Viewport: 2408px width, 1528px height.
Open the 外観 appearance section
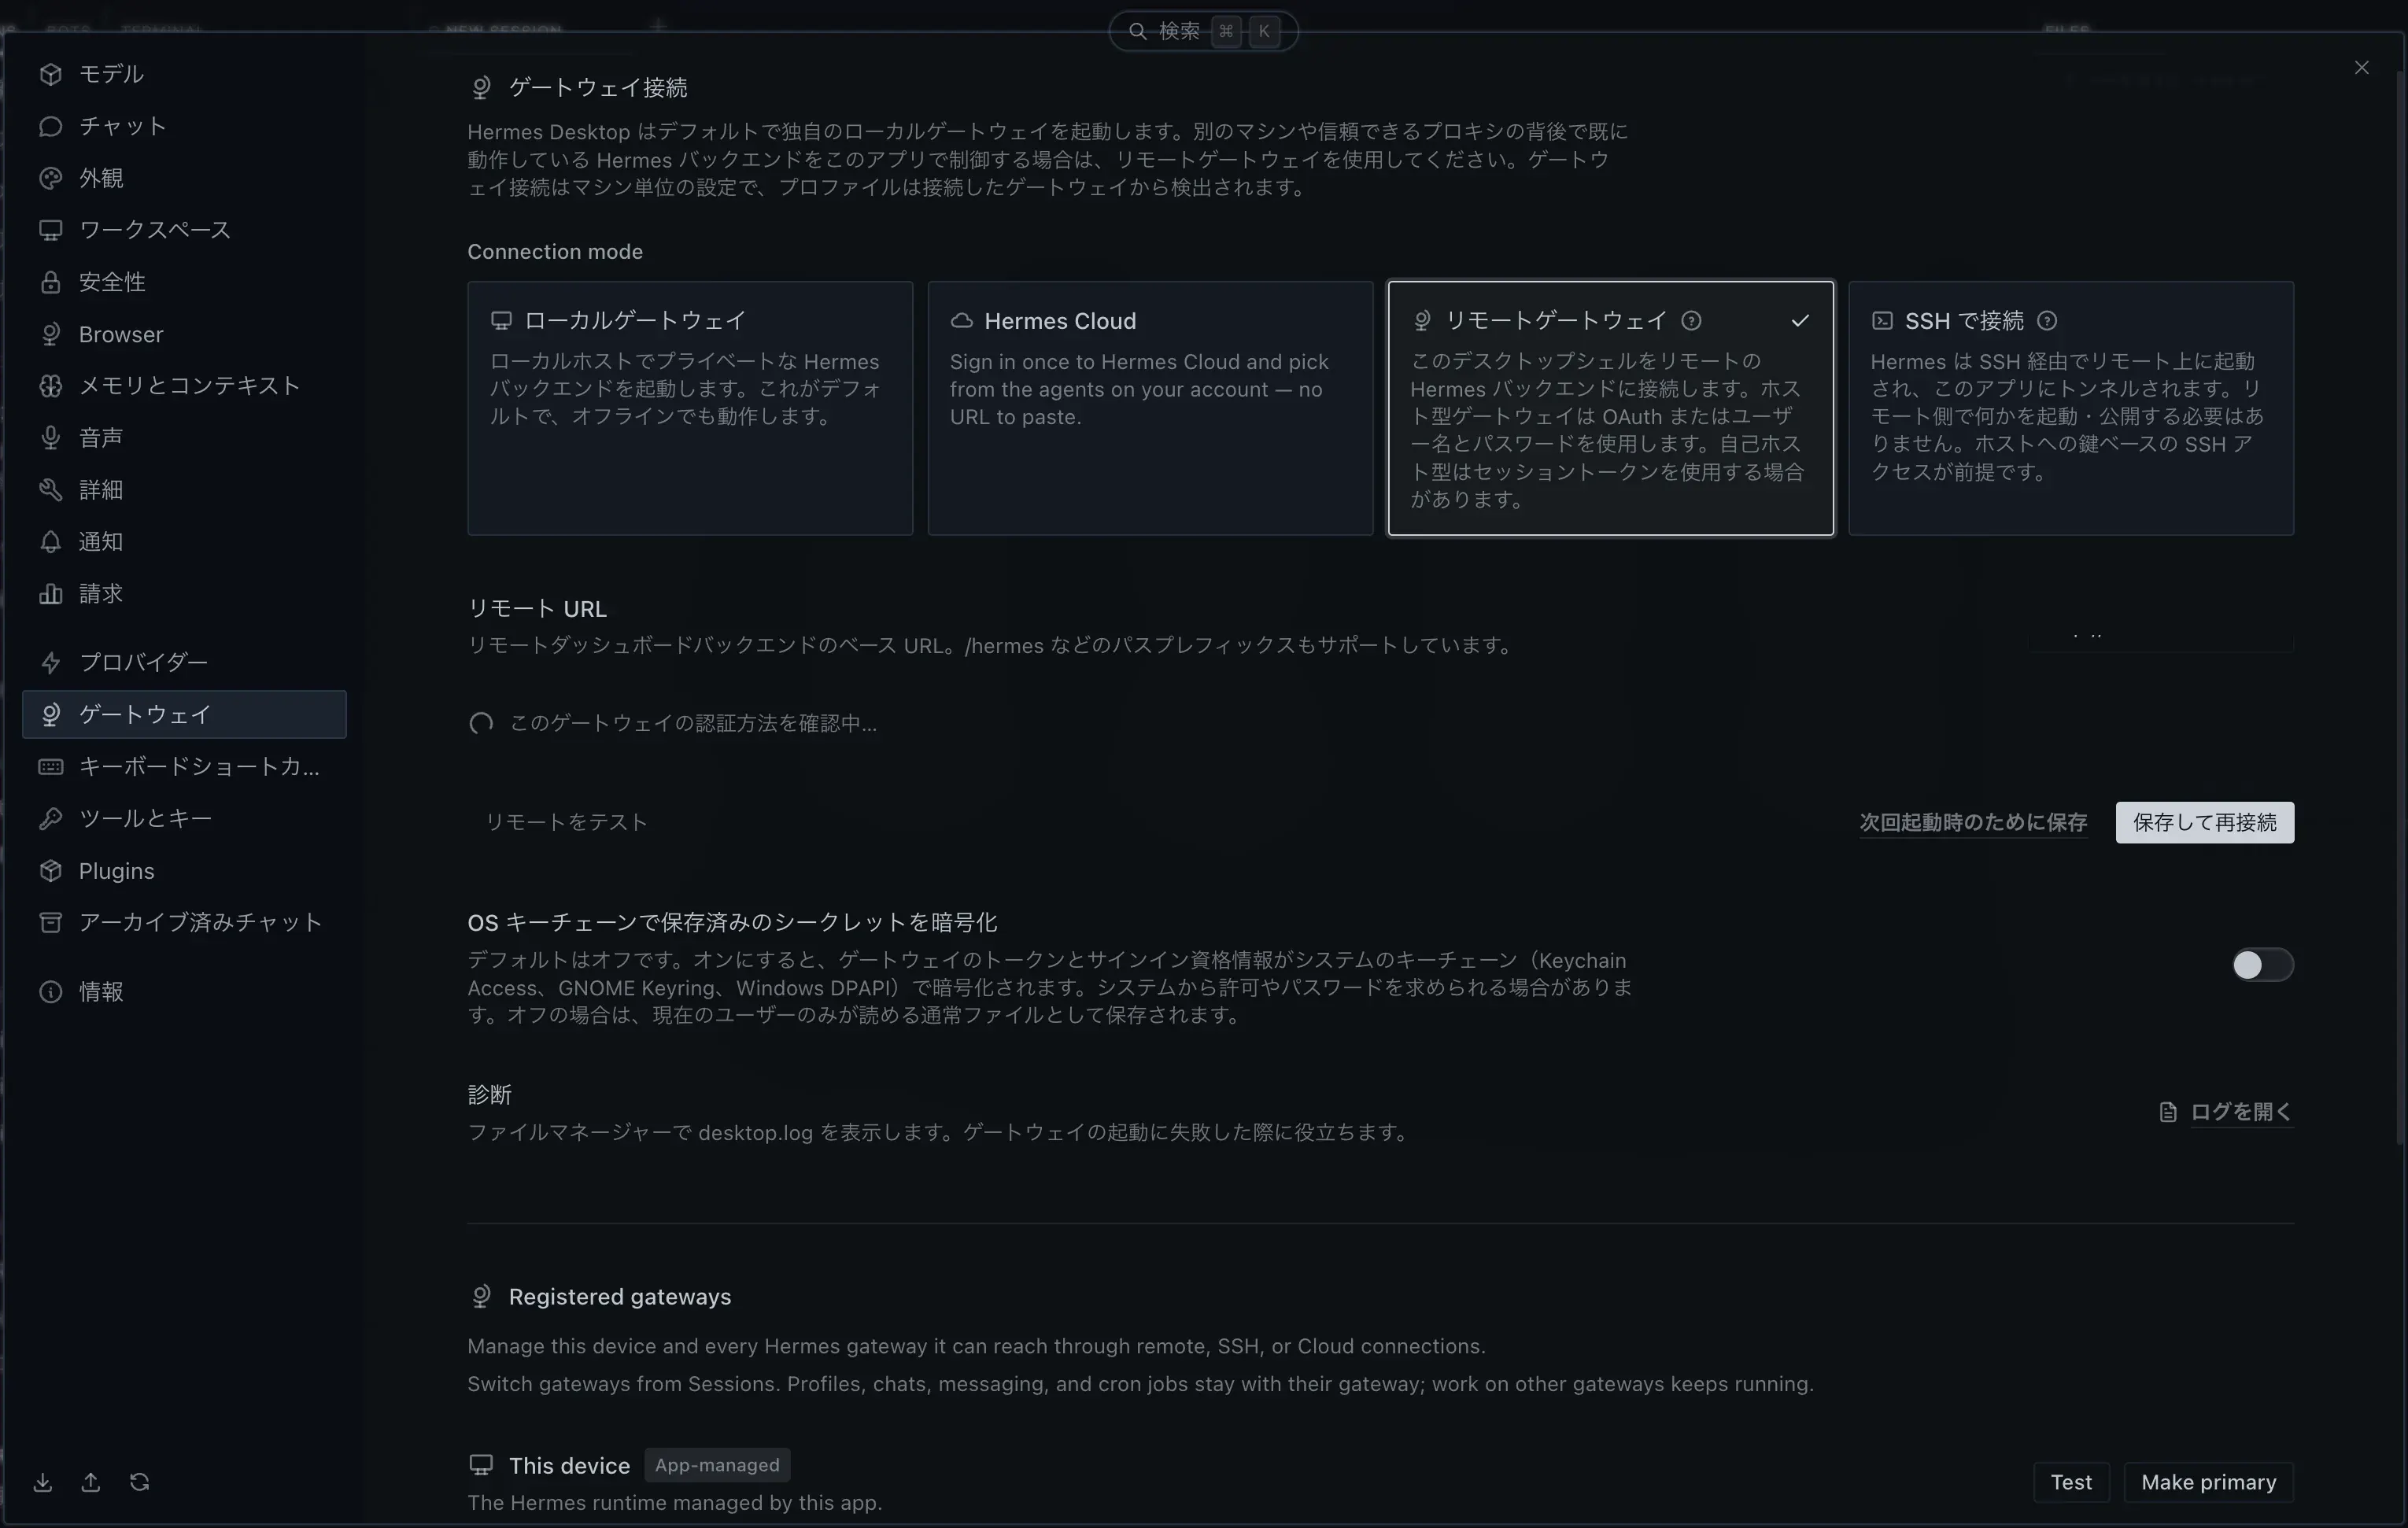click(184, 178)
